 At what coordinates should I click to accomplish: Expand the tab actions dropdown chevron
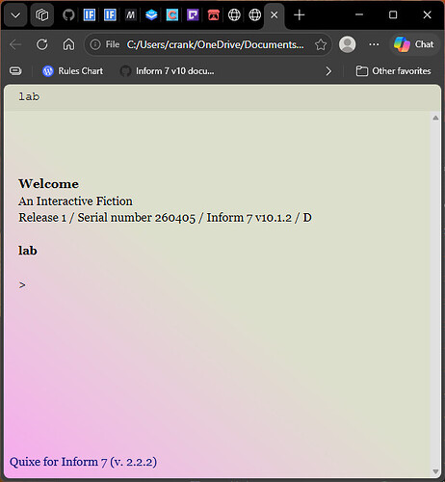[x=15, y=14]
